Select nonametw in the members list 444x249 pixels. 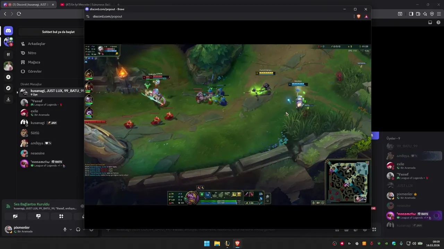coord(414,216)
